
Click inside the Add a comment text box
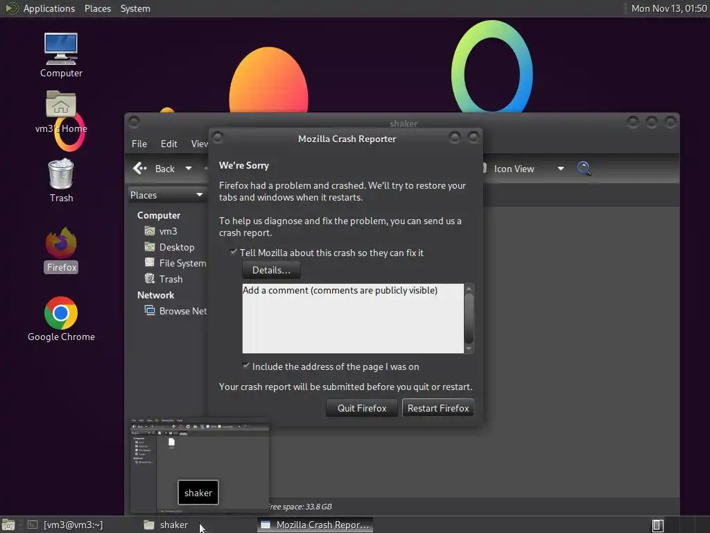pyautogui.click(x=353, y=318)
